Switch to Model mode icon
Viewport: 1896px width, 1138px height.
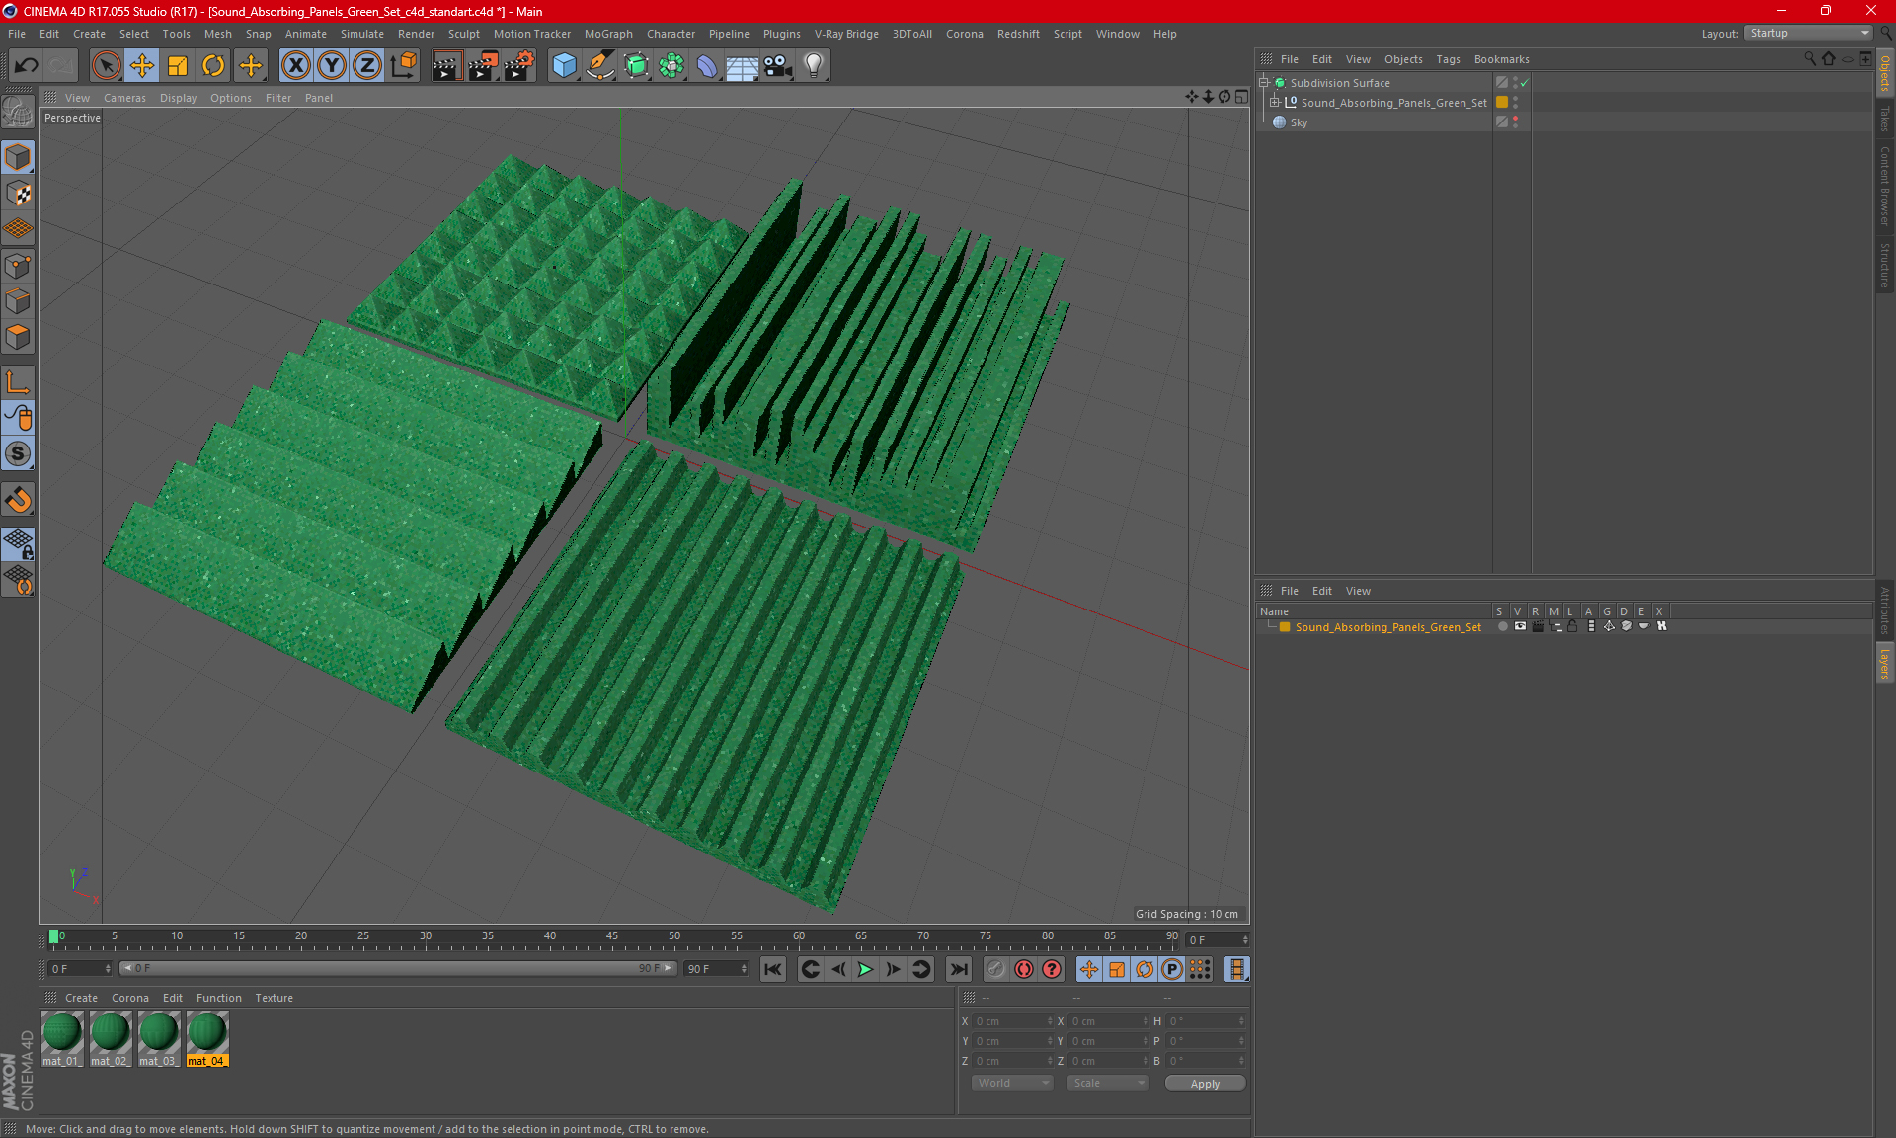point(18,157)
